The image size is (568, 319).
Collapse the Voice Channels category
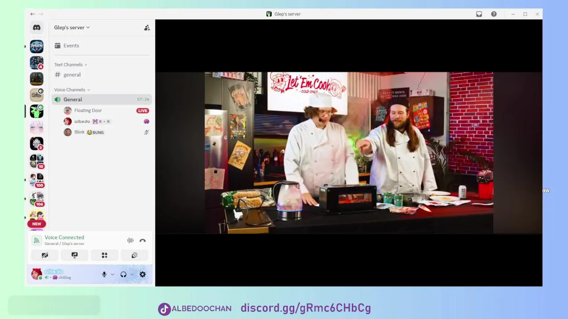[72, 89]
